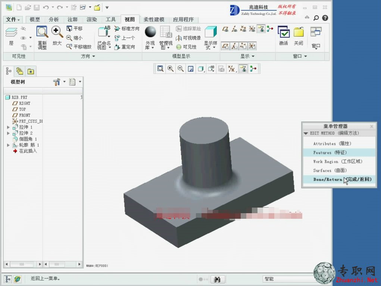
Task: Switch to the 柔性建模 ribbon tab
Action: tap(154, 19)
